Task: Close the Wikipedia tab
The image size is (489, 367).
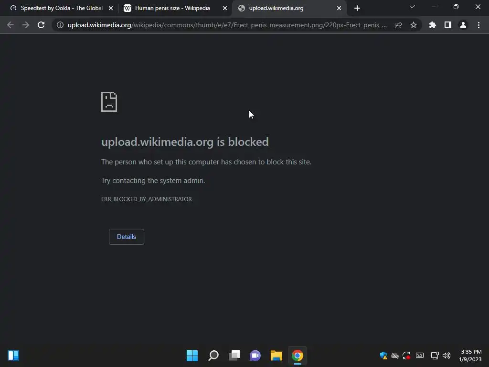Action: pos(225,8)
